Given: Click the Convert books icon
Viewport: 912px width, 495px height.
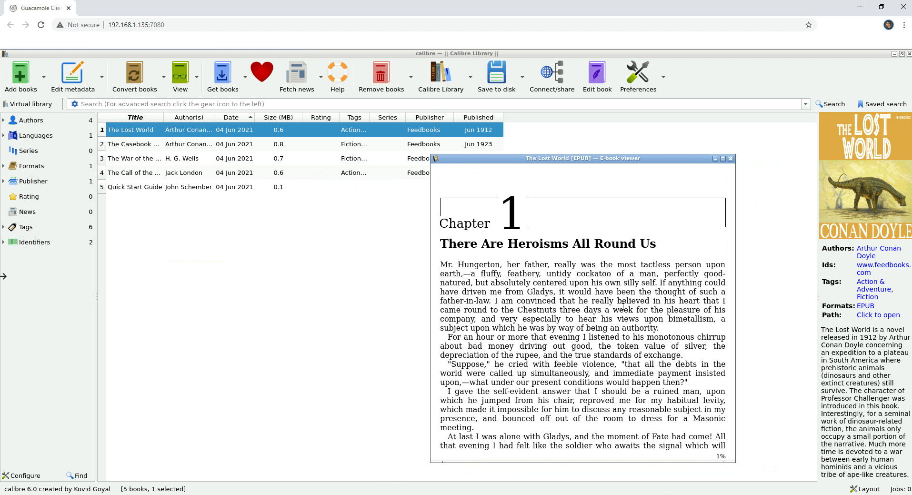Looking at the screenshot, I should pos(134,73).
